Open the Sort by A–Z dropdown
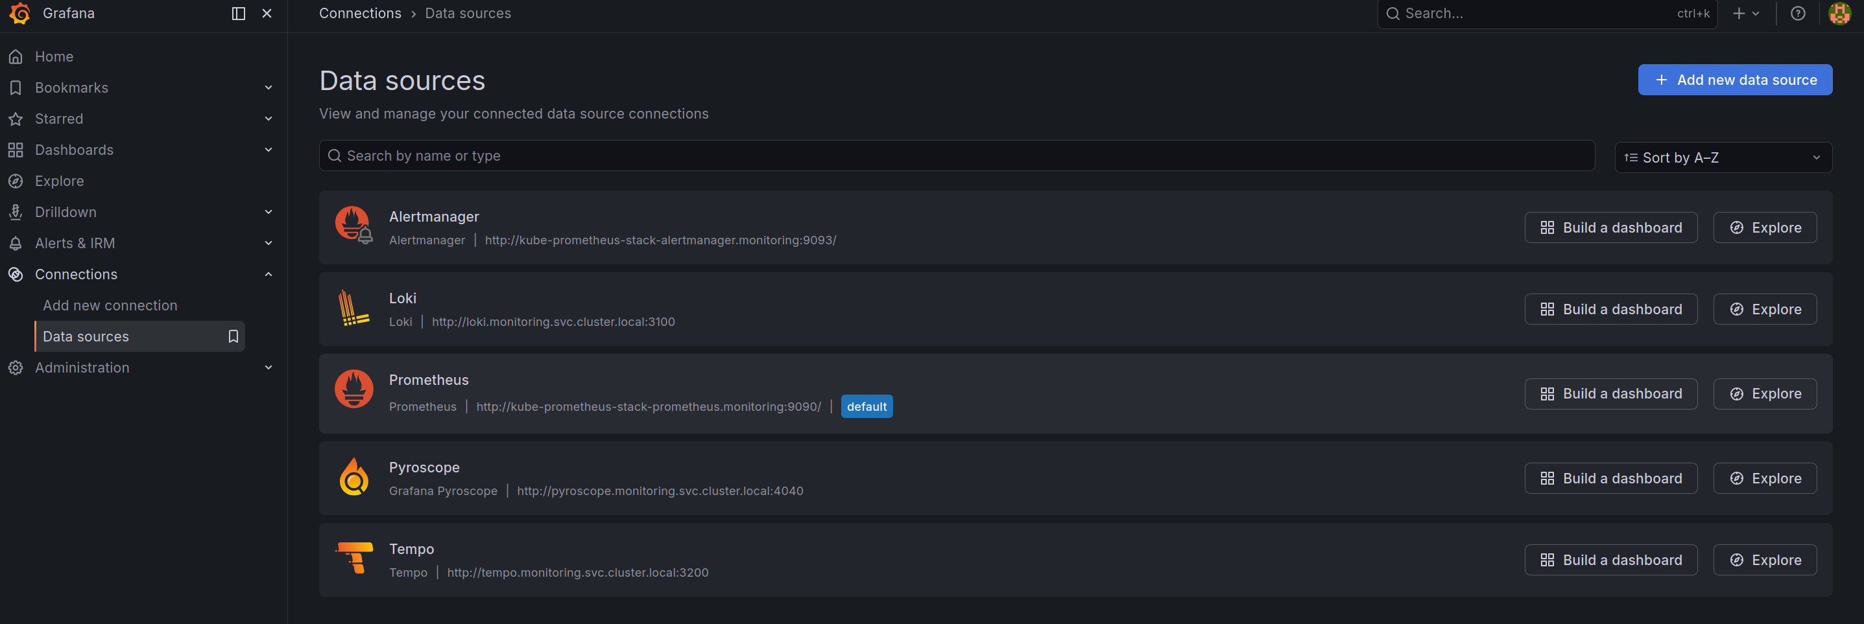Viewport: 1864px width, 624px height. coord(1722,157)
